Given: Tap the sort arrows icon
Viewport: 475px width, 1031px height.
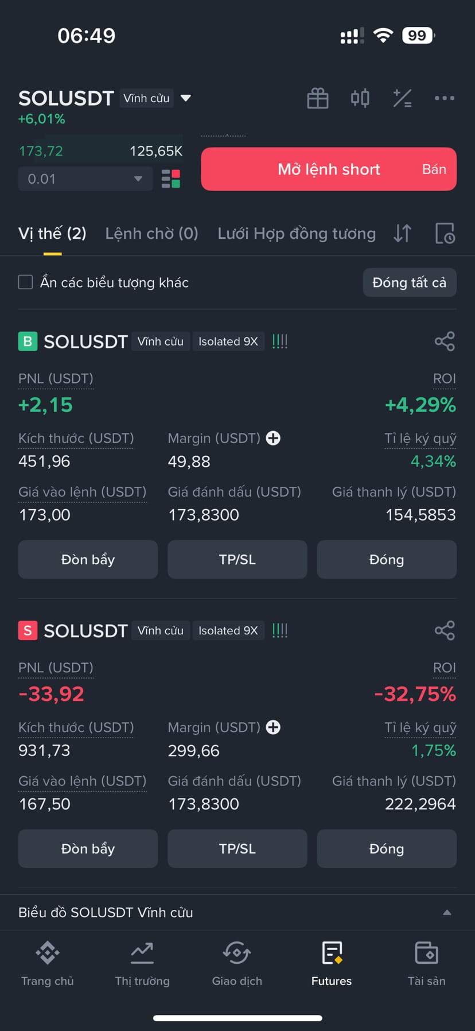Looking at the screenshot, I should pos(402,233).
